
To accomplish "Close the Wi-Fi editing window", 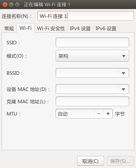I will pos(5,5).
